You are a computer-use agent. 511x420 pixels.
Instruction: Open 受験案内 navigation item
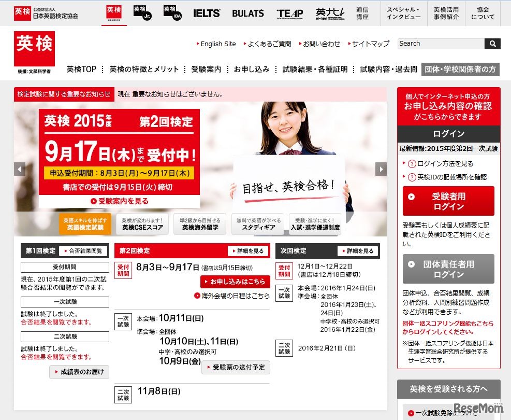coord(206,69)
